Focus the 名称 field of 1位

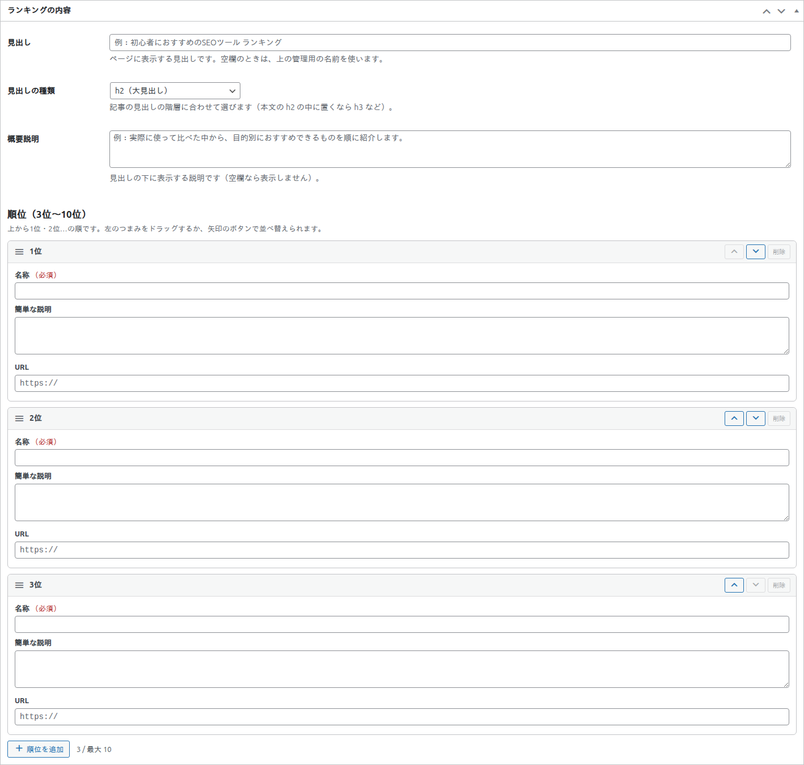[x=401, y=291]
